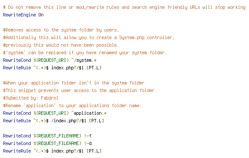The image size is (249, 158).
Task: Click the System.php controller comment line
Action: click(x=89, y=37)
